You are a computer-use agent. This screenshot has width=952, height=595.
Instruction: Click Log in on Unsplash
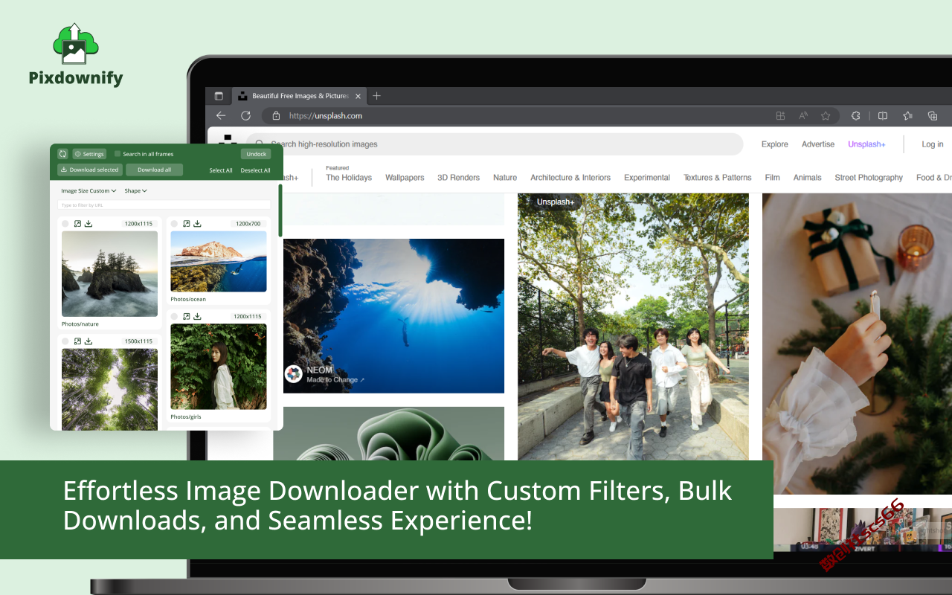(933, 144)
